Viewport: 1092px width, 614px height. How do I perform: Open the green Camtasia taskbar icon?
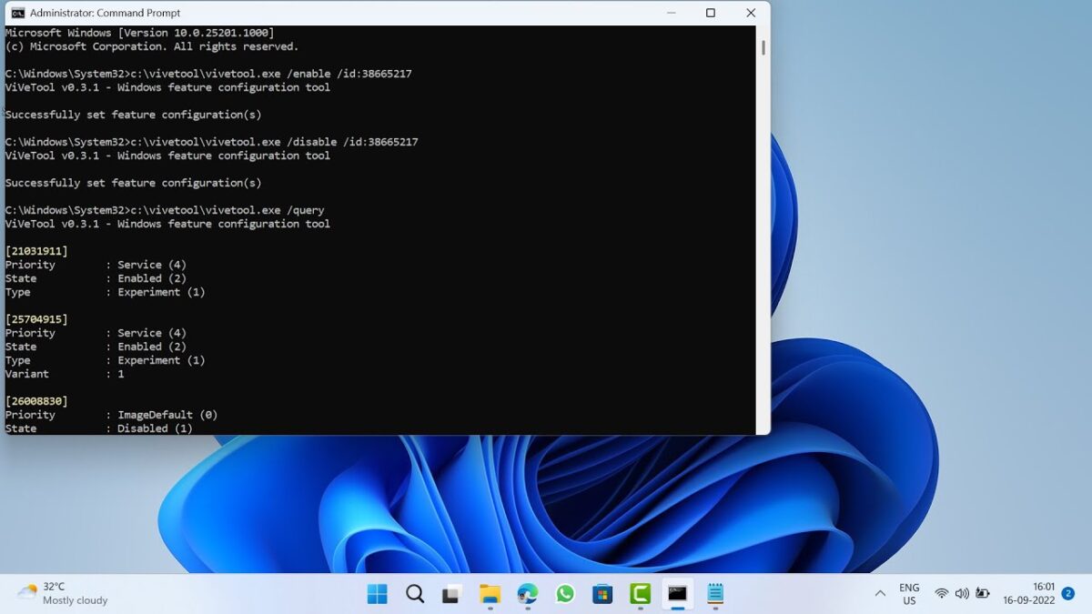(640, 594)
